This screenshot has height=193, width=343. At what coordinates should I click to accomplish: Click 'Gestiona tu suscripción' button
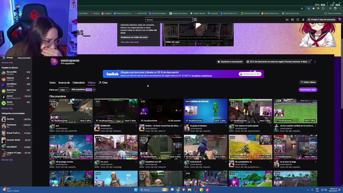pos(230,62)
